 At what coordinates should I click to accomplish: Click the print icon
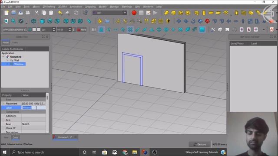tap(28, 13)
